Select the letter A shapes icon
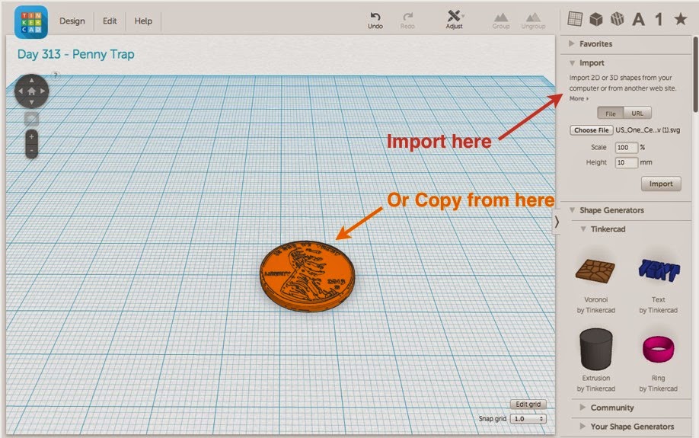 (x=638, y=19)
